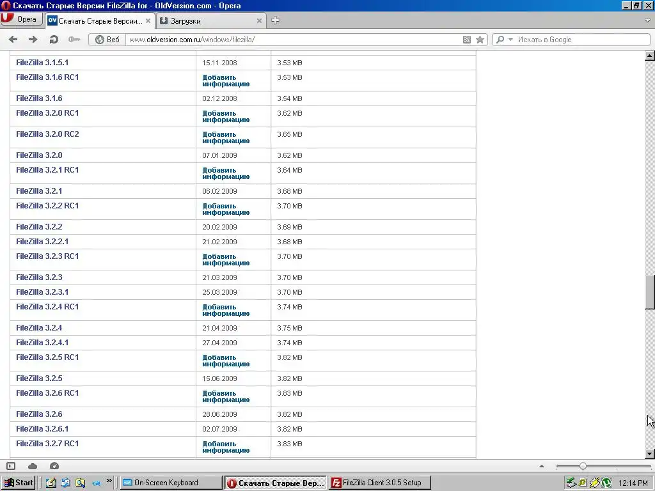Click the Opera taskbar button

pyautogui.click(x=276, y=483)
